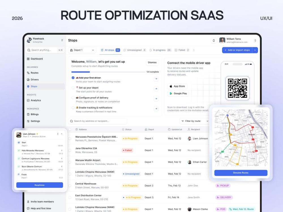This screenshot has width=283, height=212.
Task: Switch to the In progress tab
Action: tap(160, 50)
